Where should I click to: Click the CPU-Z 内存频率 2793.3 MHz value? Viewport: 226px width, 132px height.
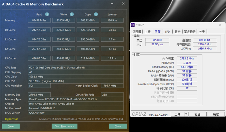(187, 59)
